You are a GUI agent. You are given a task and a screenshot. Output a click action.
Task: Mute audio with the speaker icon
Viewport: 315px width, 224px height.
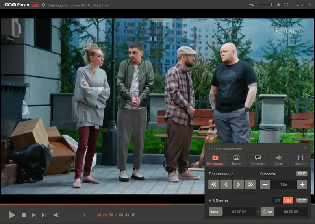click(56, 215)
